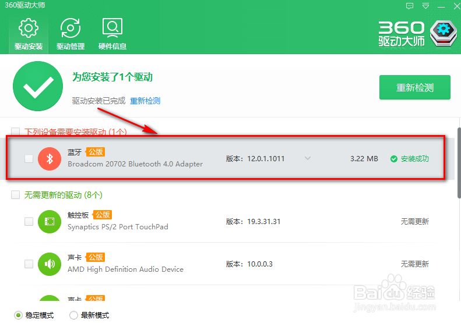Click the green sound card speaker icon
This screenshot has height=323, width=461.
50,264
